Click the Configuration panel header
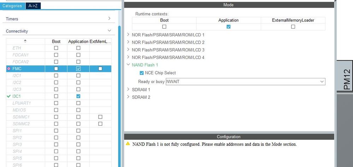This screenshot has height=167, width=353. tap(229, 137)
